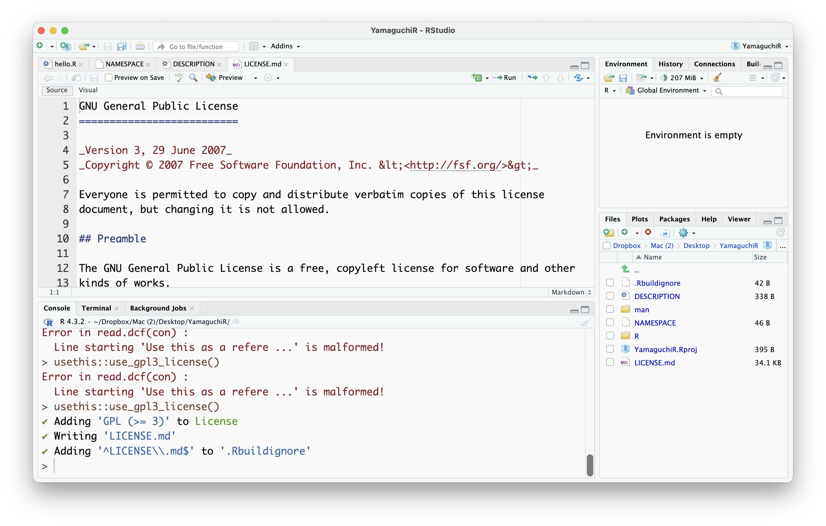Click the delete file red icon
This screenshot has height=526, width=826.
(x=648, y=232)
